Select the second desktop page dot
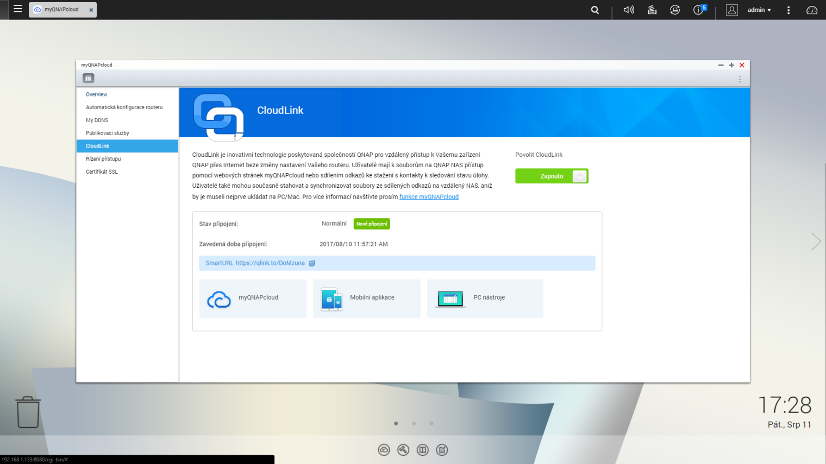 pyautogui.click(x=414, y=423)
